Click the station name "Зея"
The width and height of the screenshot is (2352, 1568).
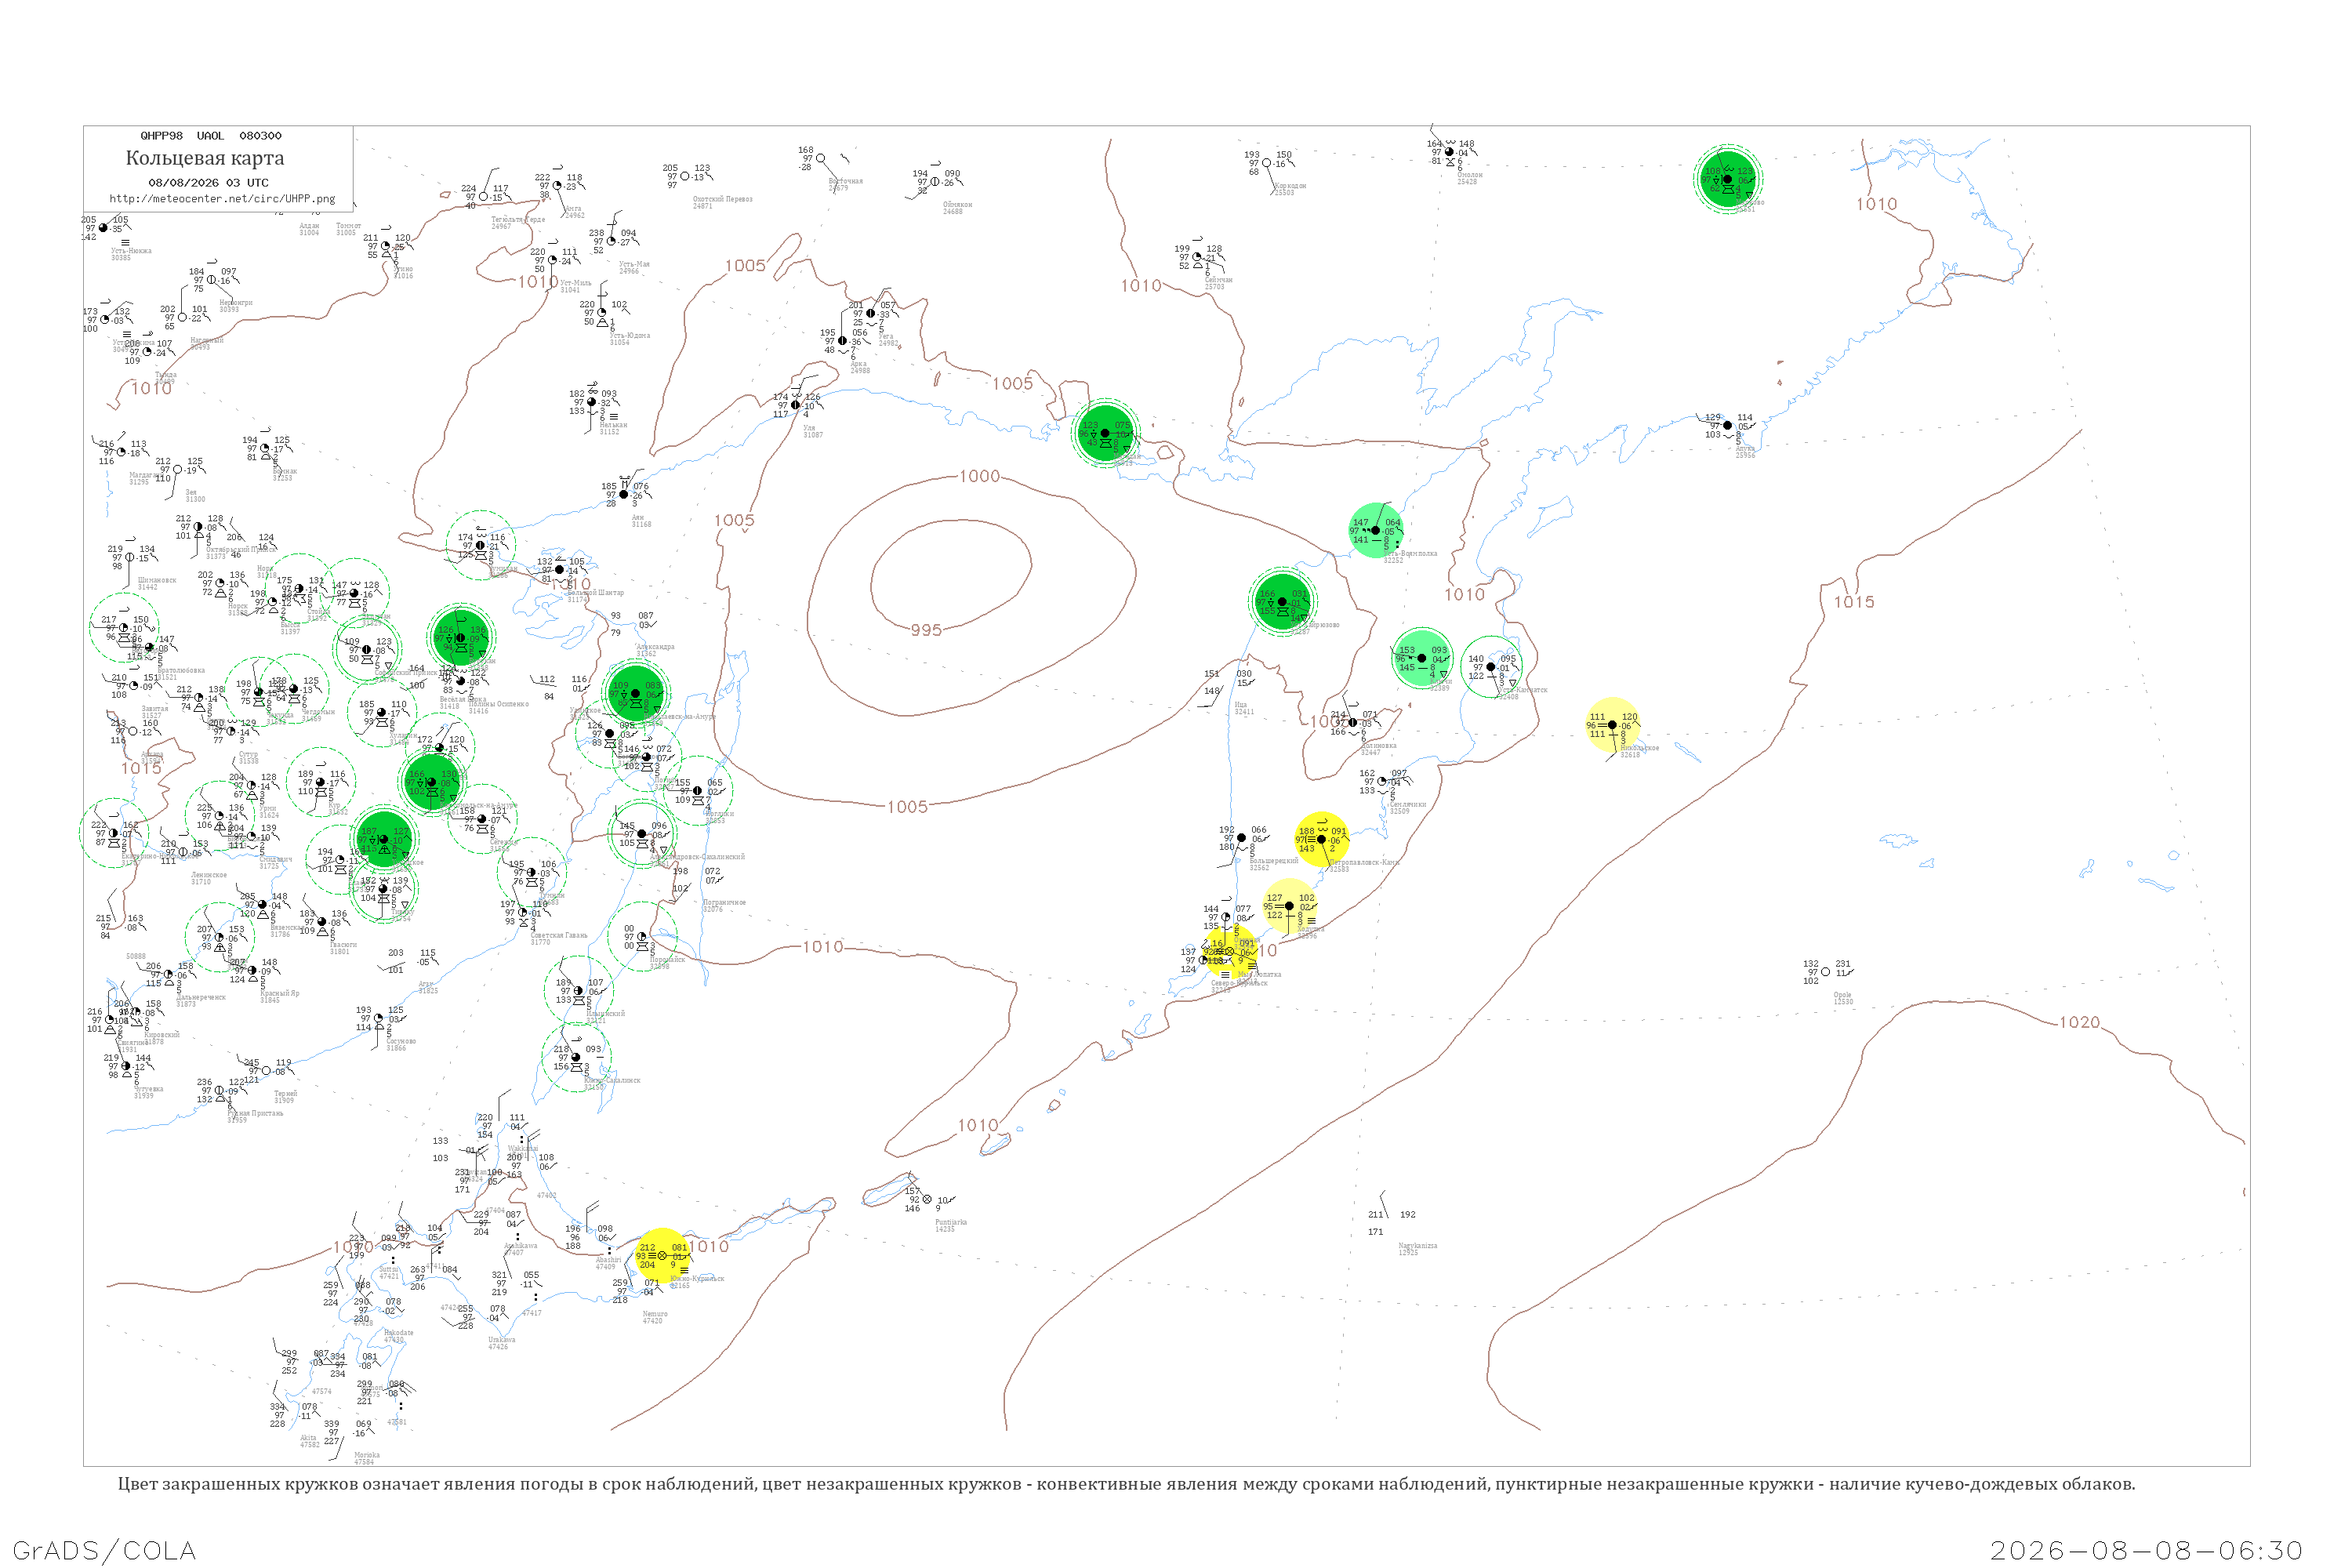coord(191,492)
